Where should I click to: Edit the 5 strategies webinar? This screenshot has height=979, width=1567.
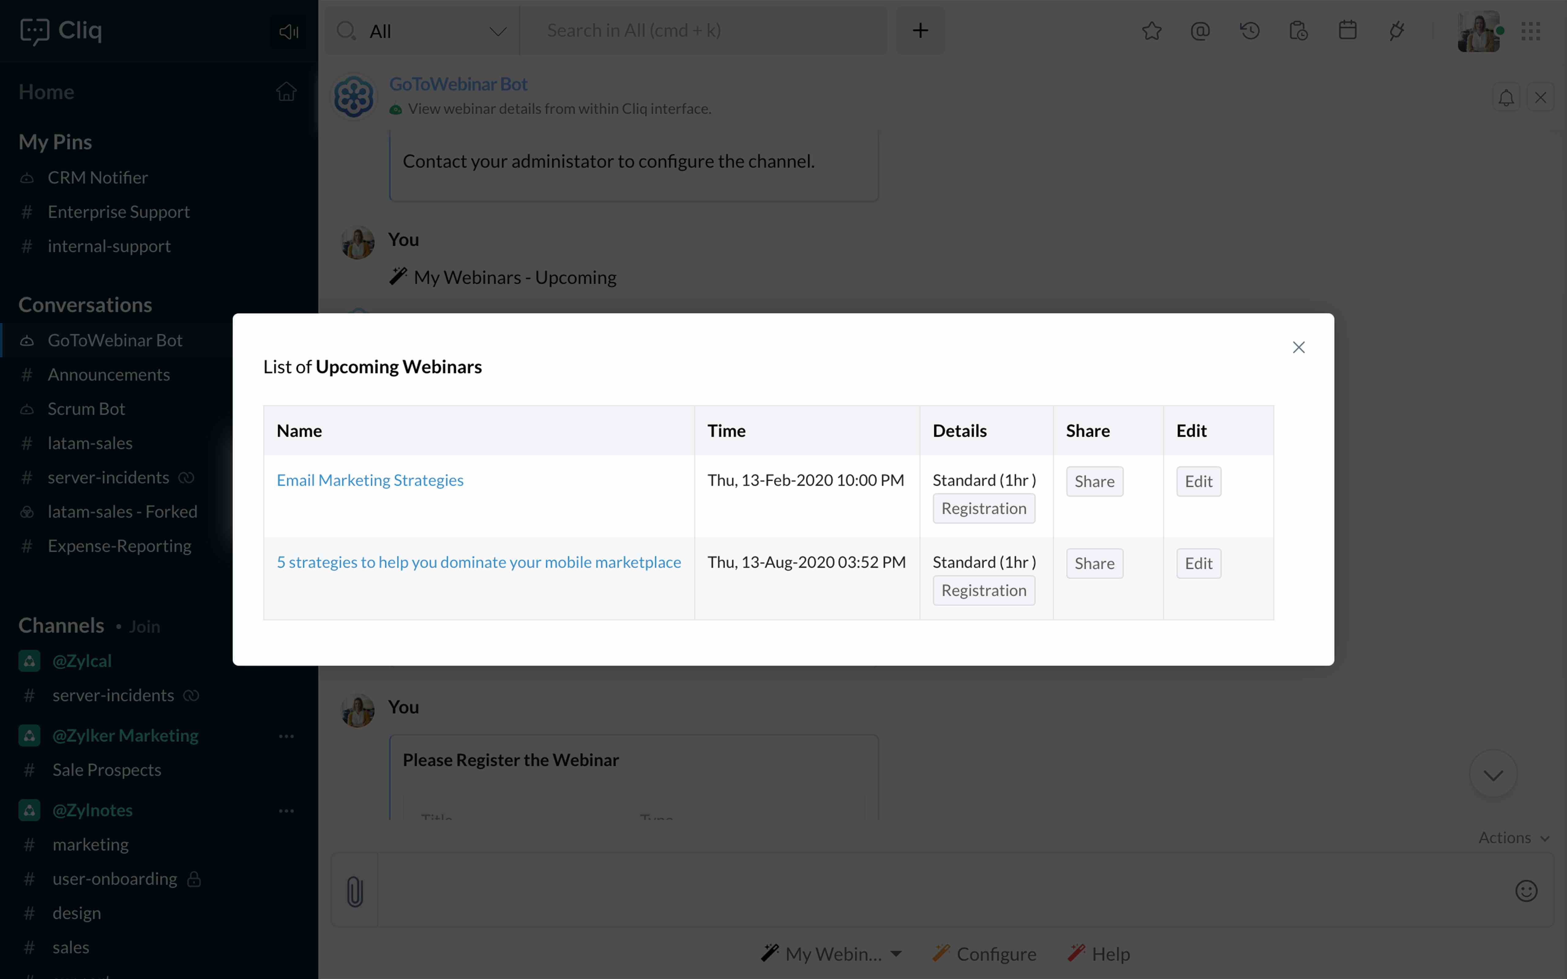1199,563
